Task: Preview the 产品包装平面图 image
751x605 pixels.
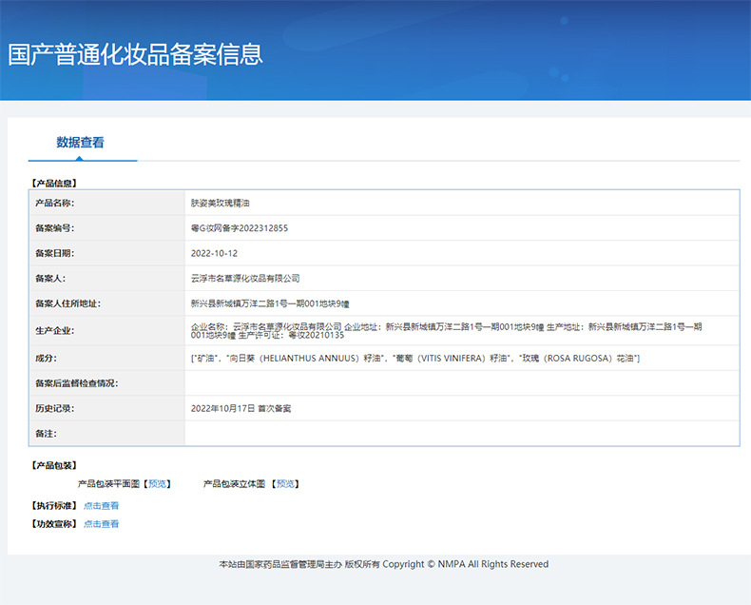Action: [x=157, y=483]
